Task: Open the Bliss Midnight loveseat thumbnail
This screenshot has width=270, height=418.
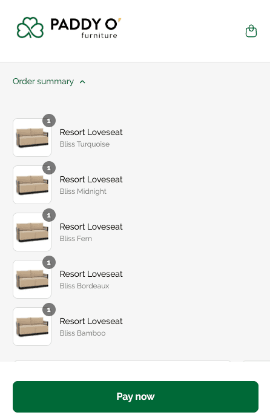Action: coord(32,185)
